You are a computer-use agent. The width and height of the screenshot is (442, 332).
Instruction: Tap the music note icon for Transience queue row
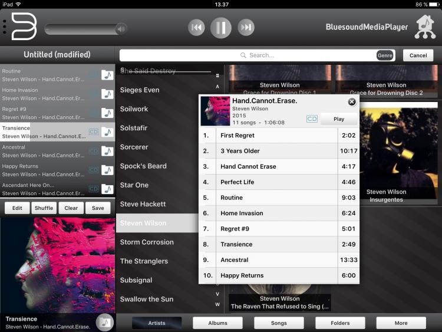pos(107,132)
